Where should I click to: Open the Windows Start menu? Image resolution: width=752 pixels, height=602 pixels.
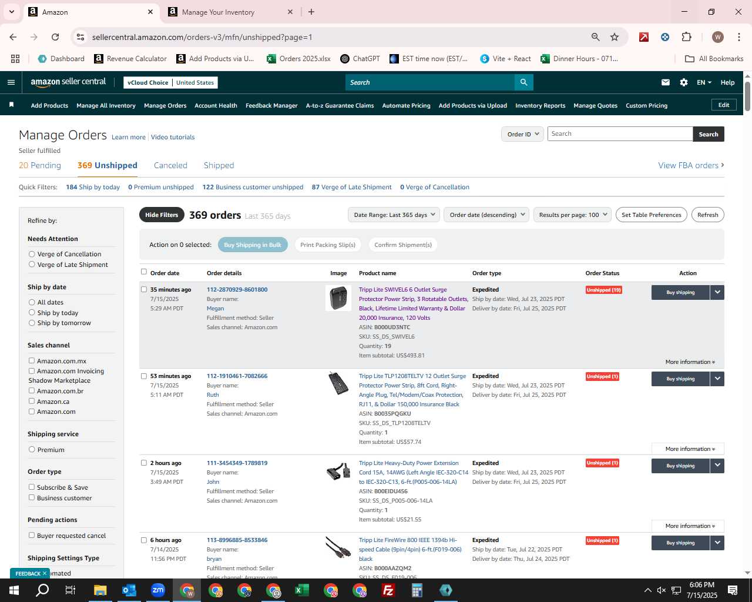coord(14,590)
